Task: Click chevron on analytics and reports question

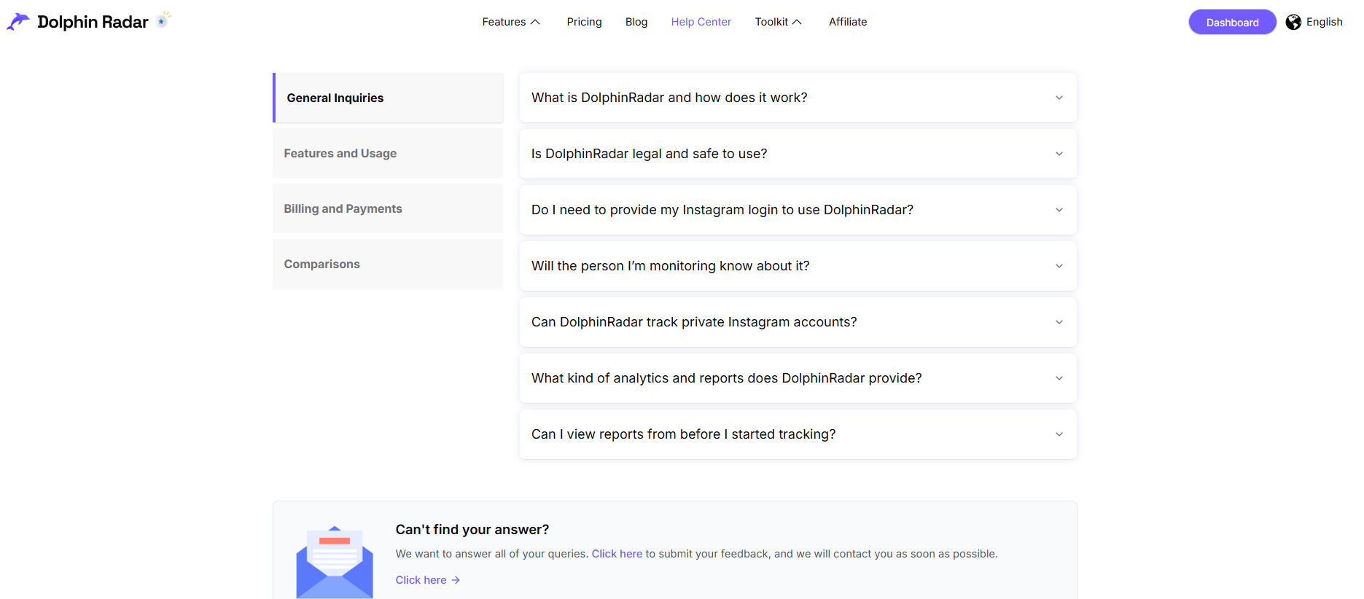Action: 1059,378
